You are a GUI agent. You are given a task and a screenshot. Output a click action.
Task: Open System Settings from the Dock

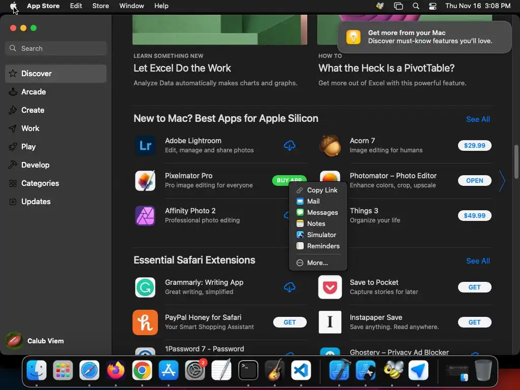[195, 370]
